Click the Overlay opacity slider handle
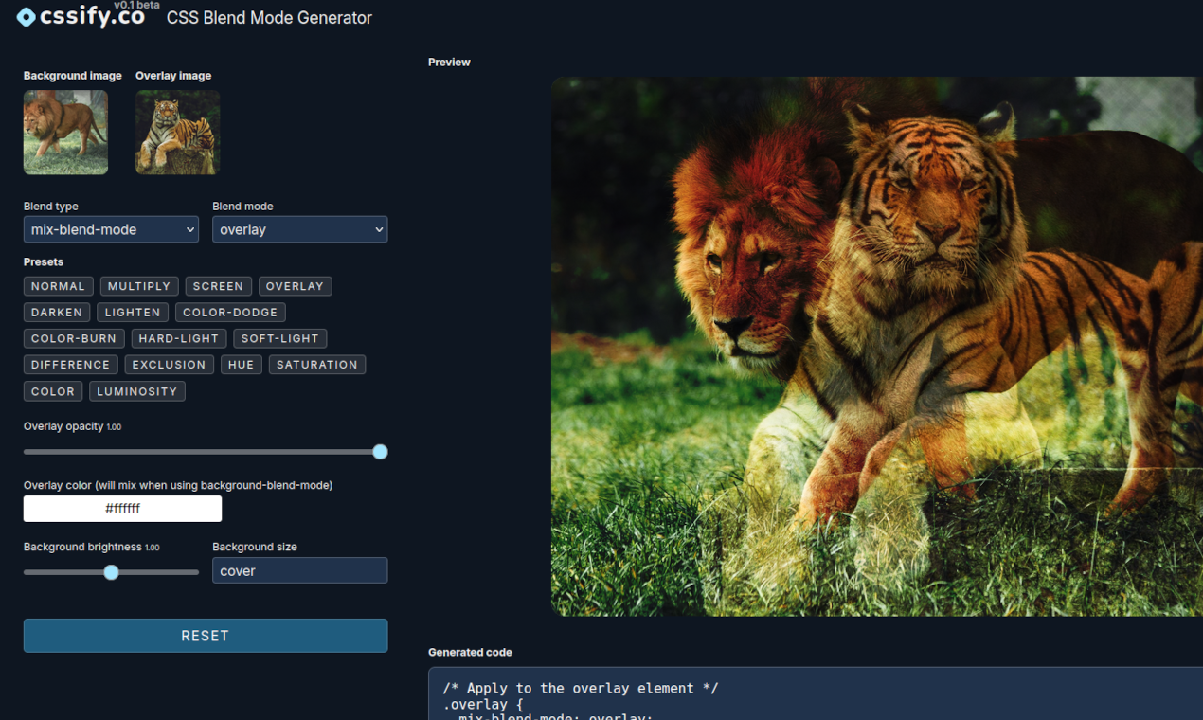 pos(380,452)
